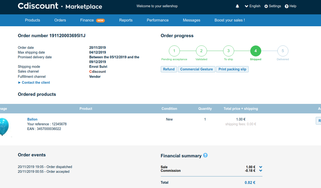
Task: Click progress step 1 Pending acceptance
Action: [x=174, y=51]
